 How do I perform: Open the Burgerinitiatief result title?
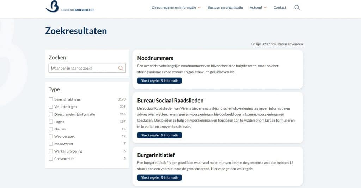(x=156, y=155)
